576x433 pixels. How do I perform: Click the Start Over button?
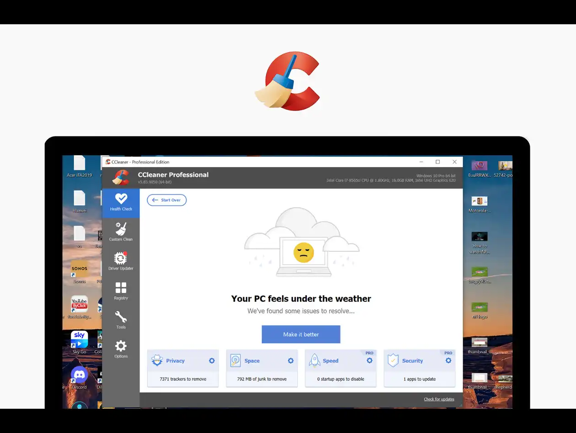pyautogui.click(x=166, y=200)
